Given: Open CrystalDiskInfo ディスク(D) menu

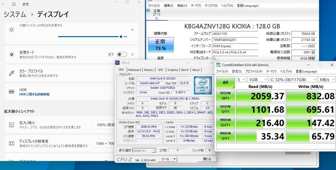Looking at the screenshot, I should tap(211, 5).
